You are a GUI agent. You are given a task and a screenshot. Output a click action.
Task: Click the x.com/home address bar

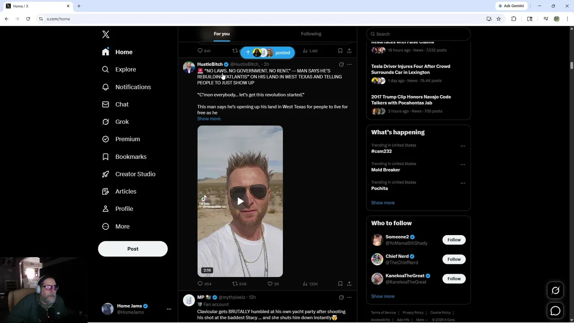click(260, 19)
